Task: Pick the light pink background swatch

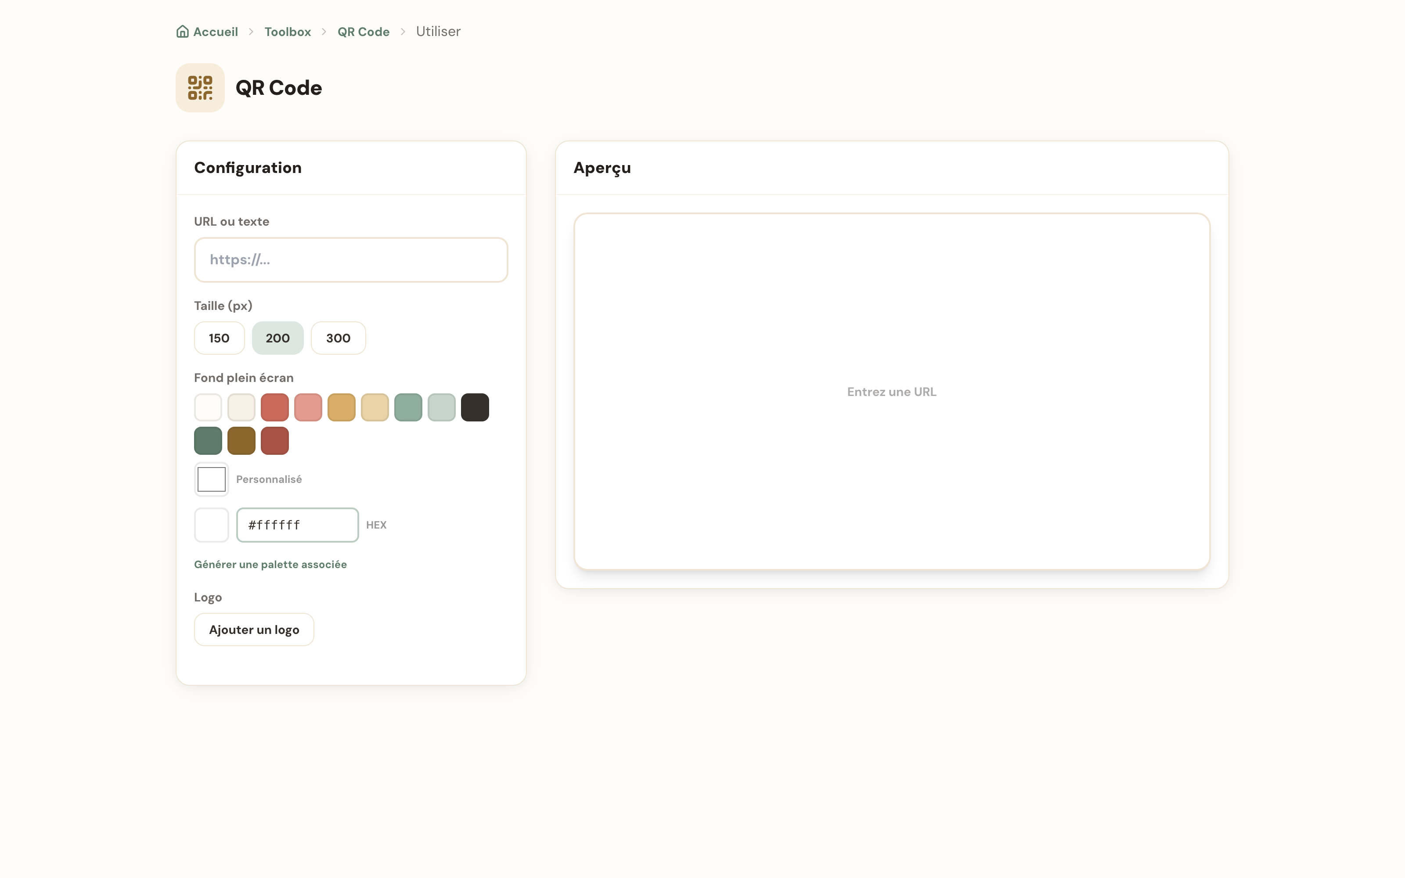Action: [x=308, y=407]
